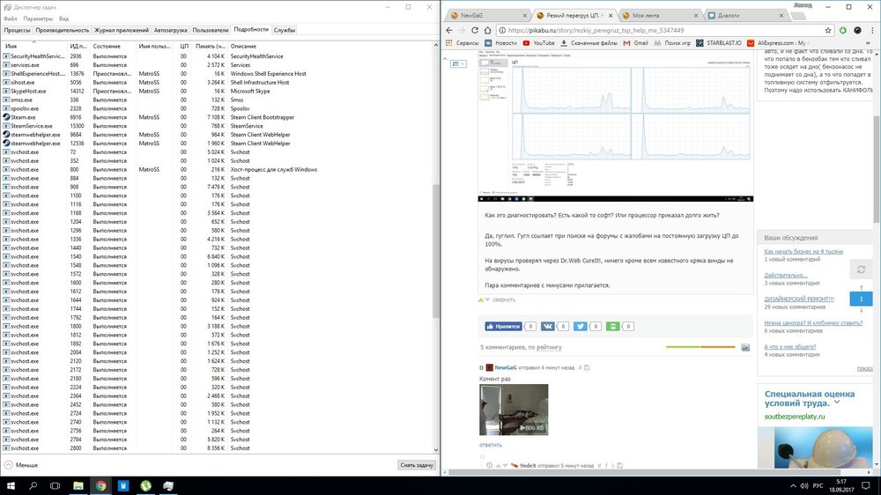Reply to NewGaG's comment via 'ответить'
This screenshot has height=495, width=881.
(x=490, y=445)
